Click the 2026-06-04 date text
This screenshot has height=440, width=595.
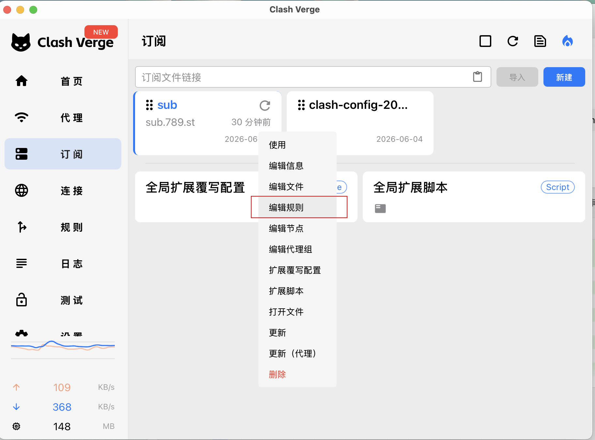400,139
